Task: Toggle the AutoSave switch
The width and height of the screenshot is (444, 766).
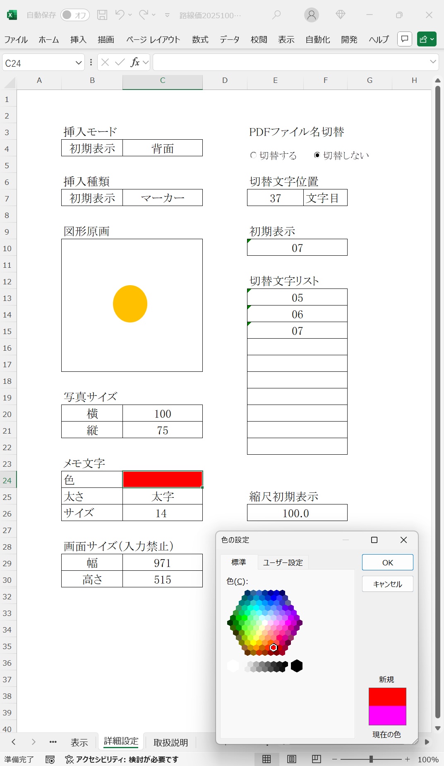Action: tap(75, 15)
